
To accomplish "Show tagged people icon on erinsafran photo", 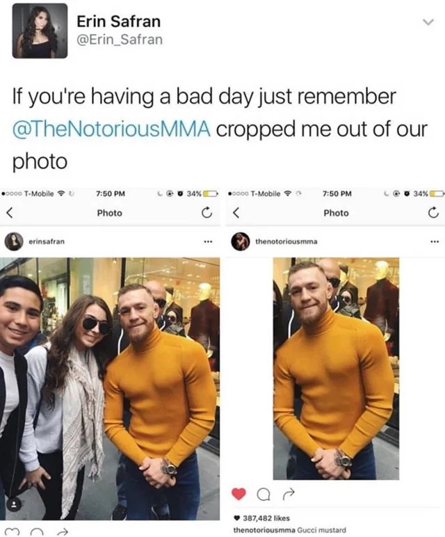I will [14, 504].
